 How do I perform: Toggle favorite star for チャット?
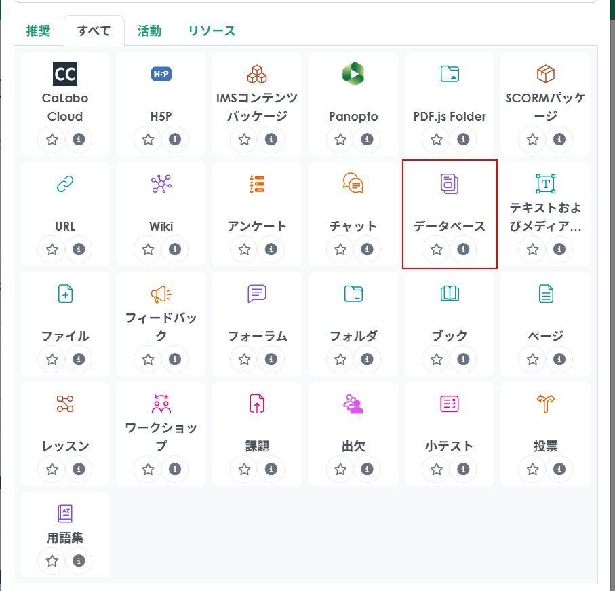[340, 250]
